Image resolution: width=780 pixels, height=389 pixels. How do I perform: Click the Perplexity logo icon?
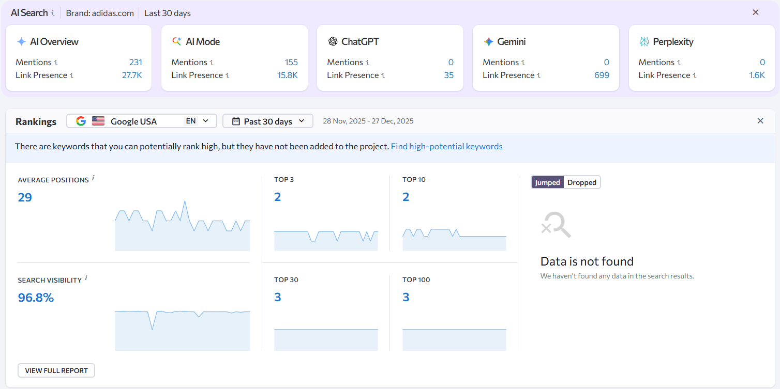(x=644, y=41)
